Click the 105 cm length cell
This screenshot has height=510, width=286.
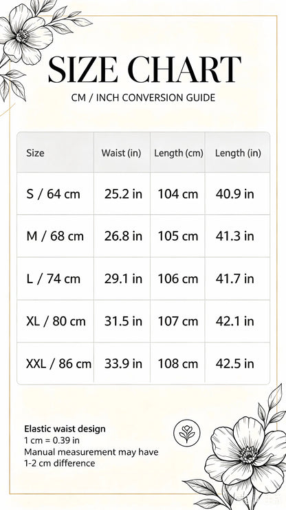coord(178,236)
